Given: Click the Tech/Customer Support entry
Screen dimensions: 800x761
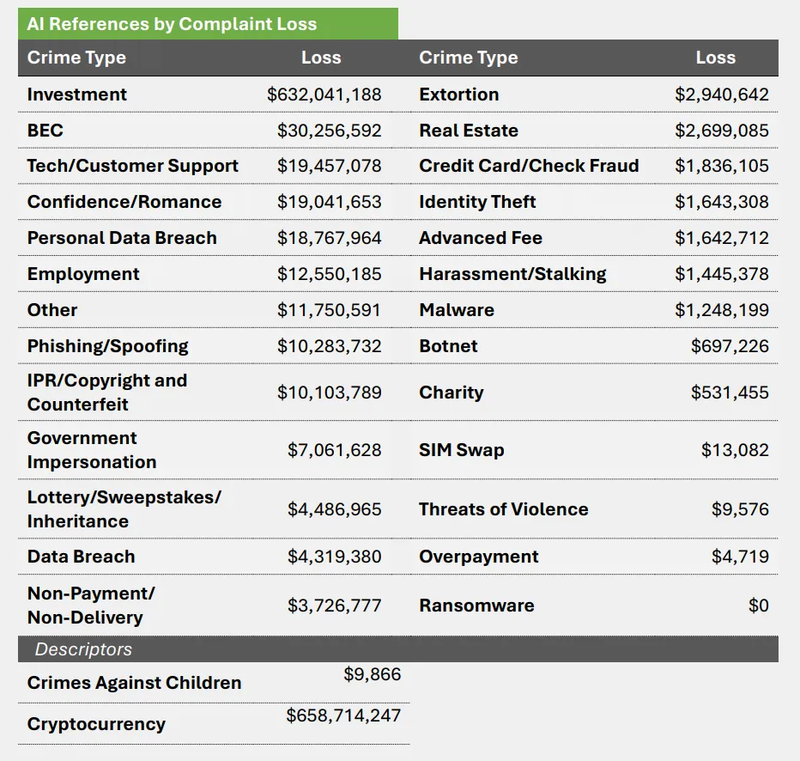Looking at the screenshot, I should pyautogui.click(x=133, y=166).
